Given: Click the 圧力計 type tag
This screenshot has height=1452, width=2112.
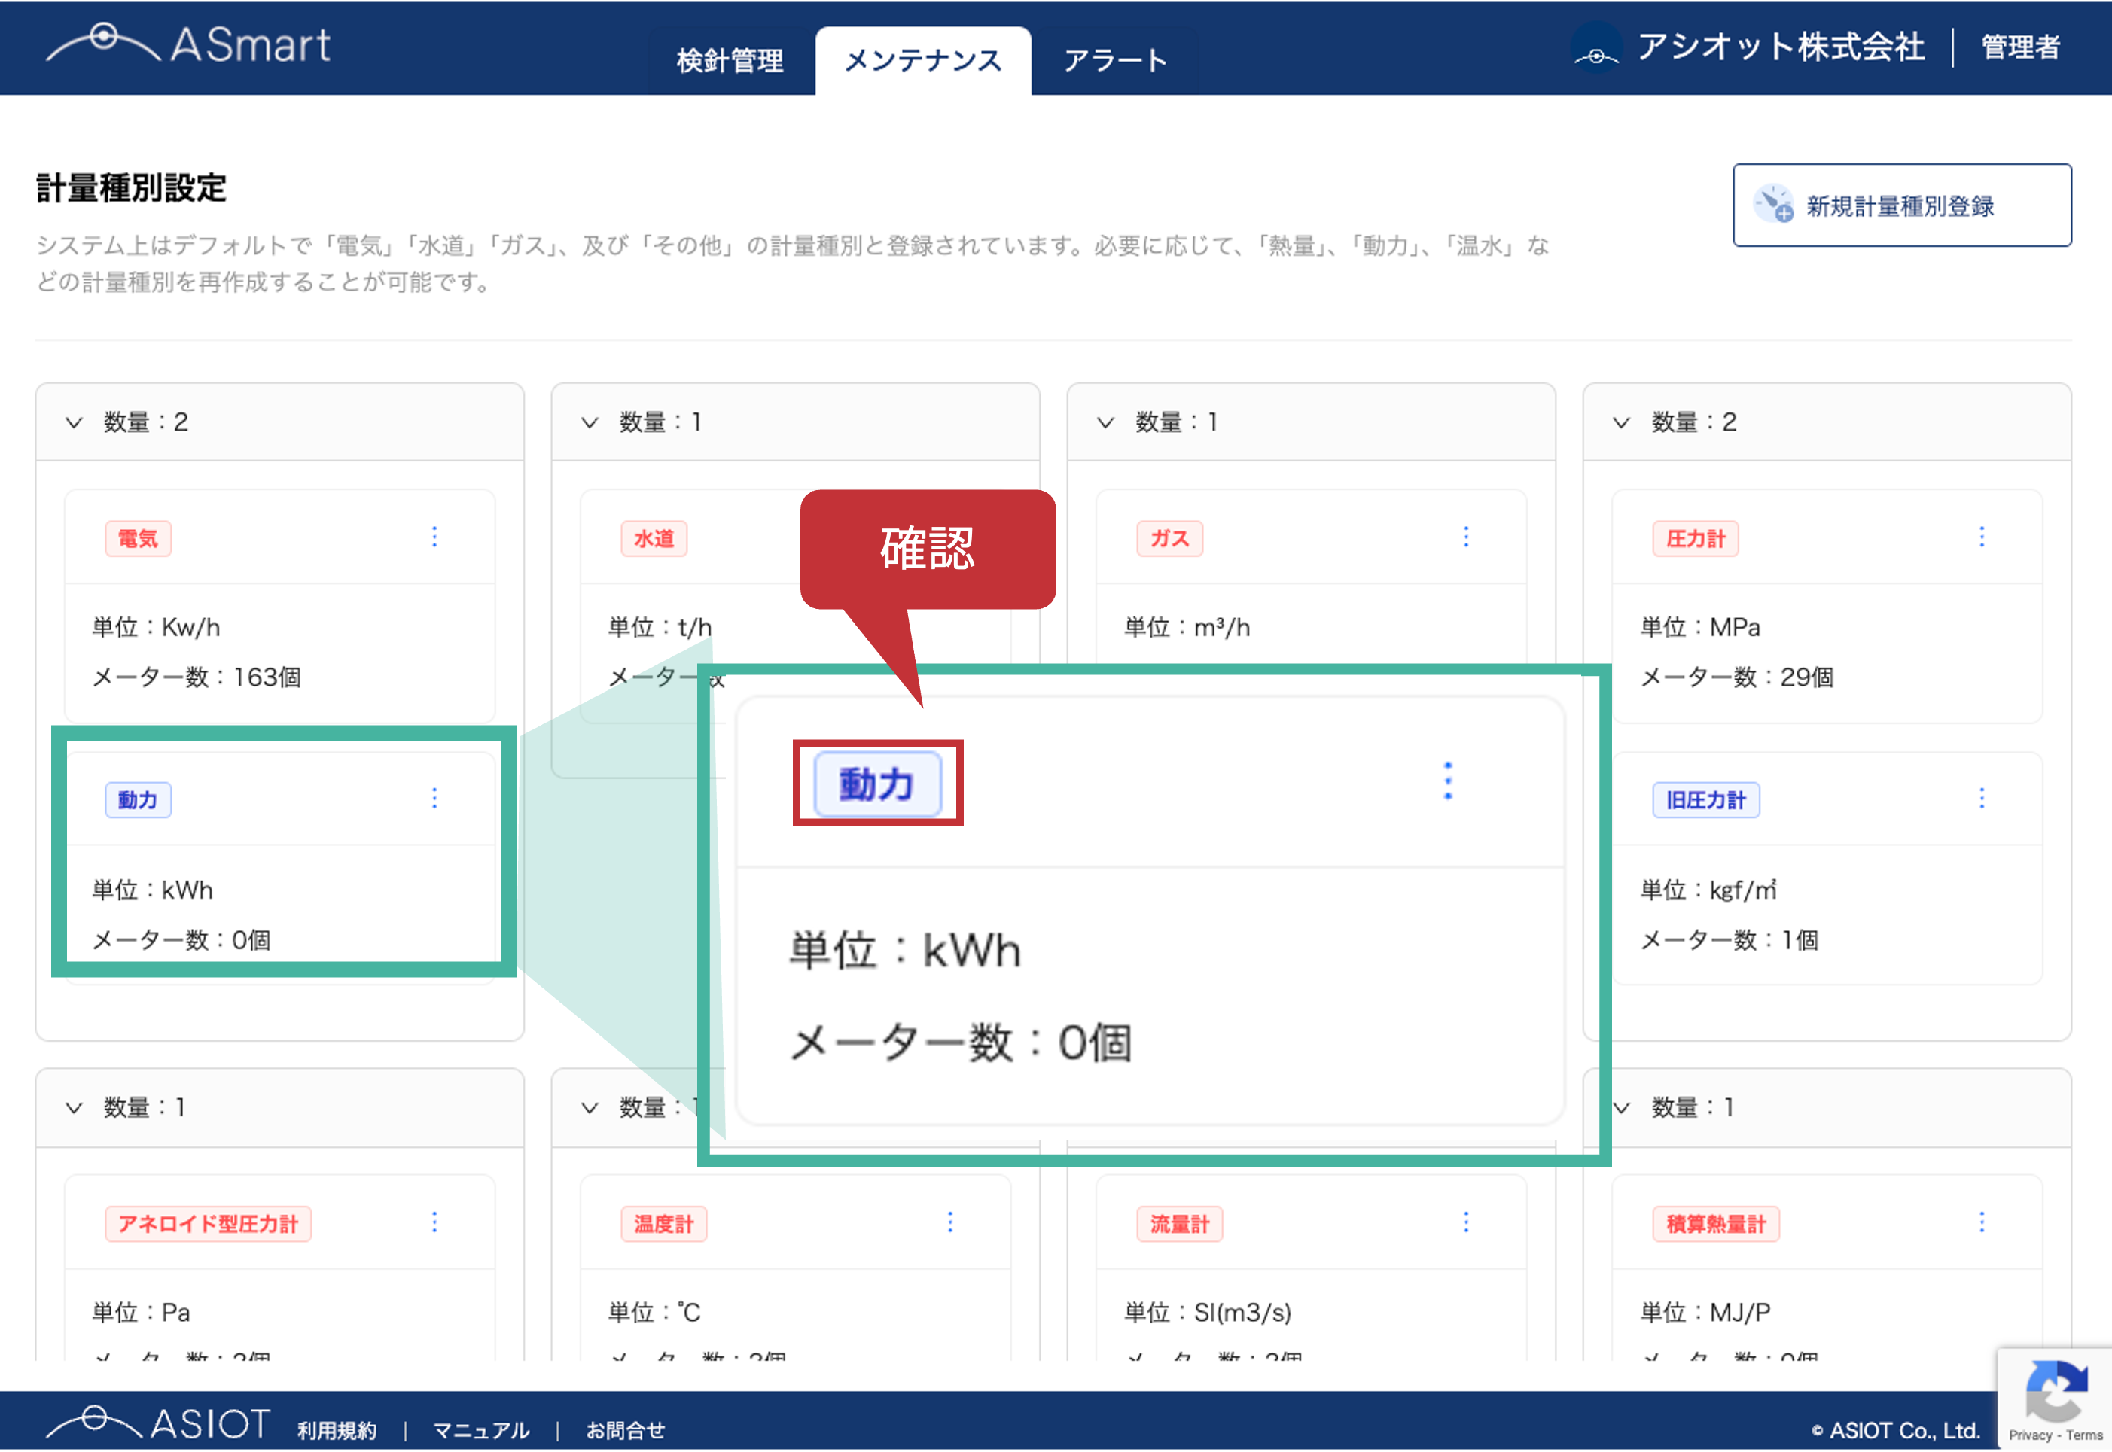Looking at the screenshot, I should pos(1696,539).
